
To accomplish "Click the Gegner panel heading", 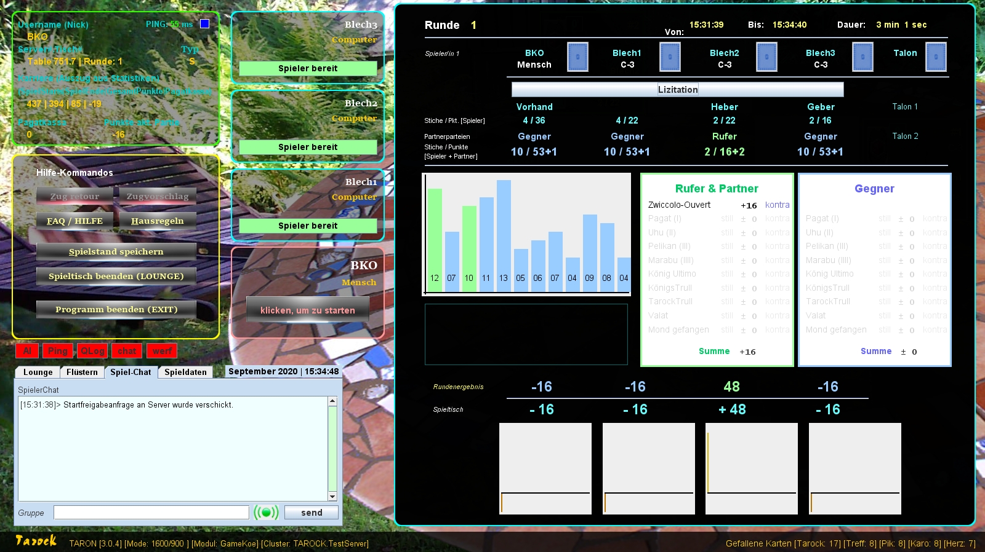I will click(x=874, y=189).
